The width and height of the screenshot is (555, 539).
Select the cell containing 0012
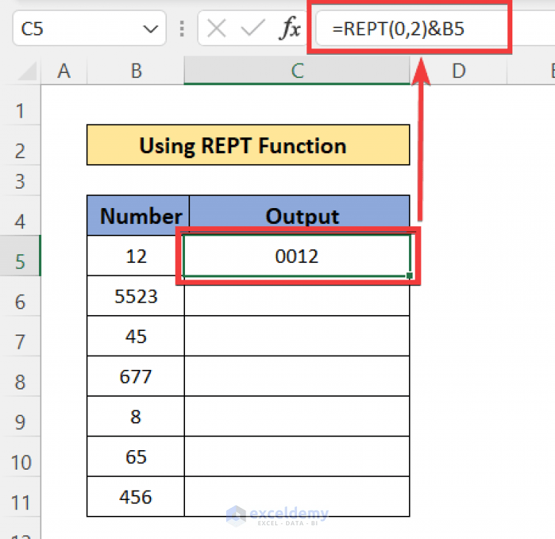click(296, 256)
